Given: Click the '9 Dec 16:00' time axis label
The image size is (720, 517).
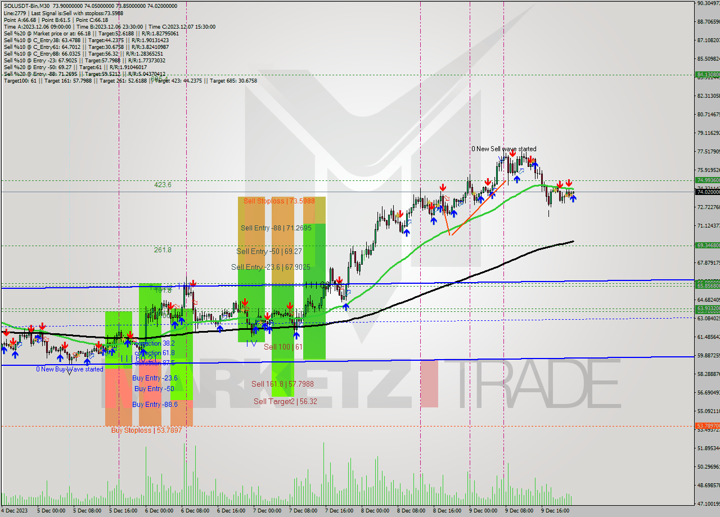Looking at the screenshot, I should (x=555, y=511).
